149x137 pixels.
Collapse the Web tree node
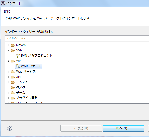[8, 61]
